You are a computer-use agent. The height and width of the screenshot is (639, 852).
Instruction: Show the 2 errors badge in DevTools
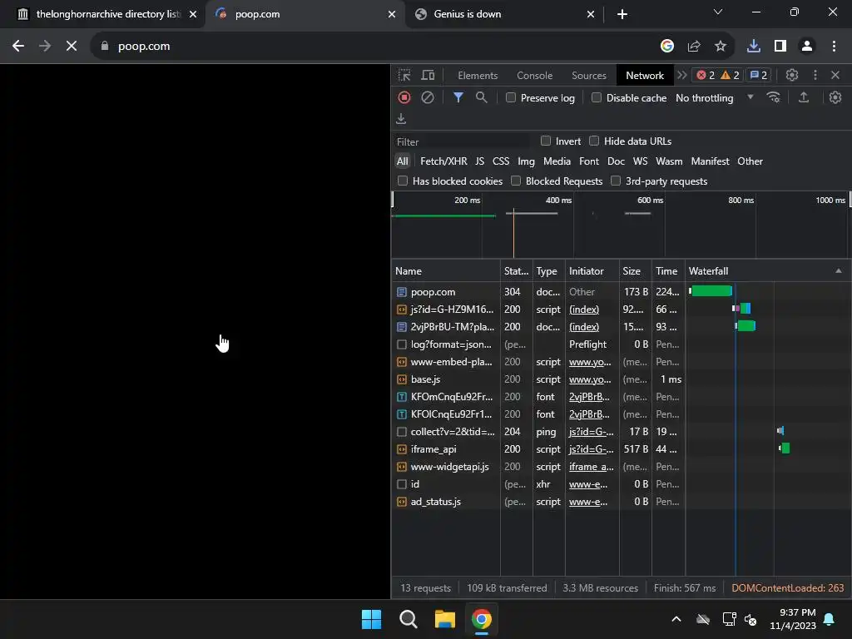706,75
